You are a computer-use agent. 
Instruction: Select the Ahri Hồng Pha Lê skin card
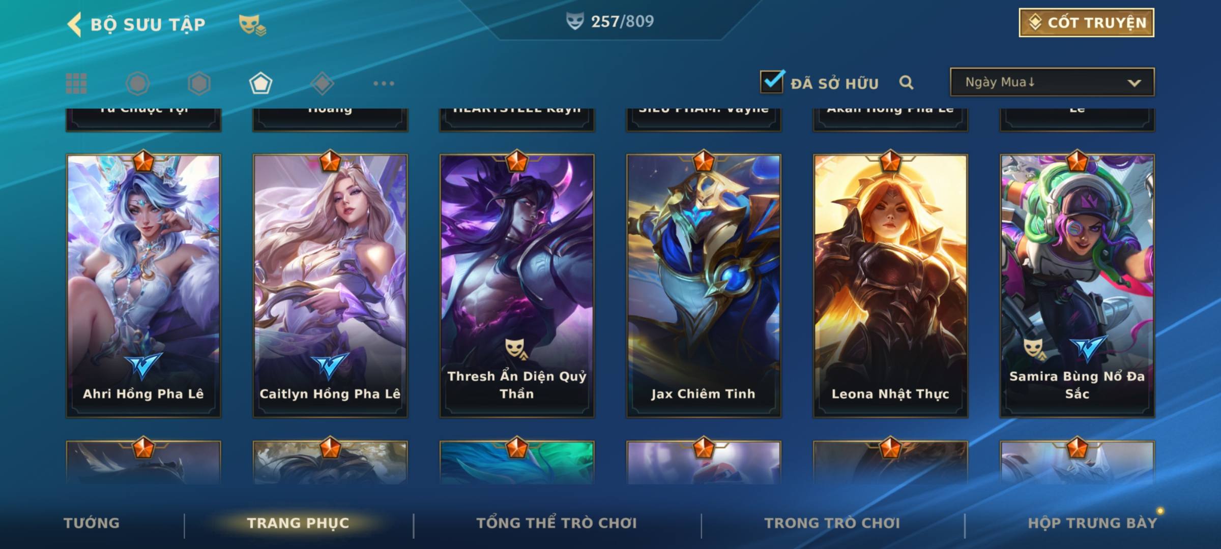143,286
